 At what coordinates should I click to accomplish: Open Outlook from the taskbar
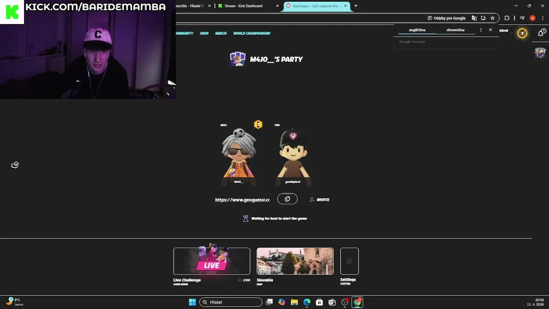(332, 302)
